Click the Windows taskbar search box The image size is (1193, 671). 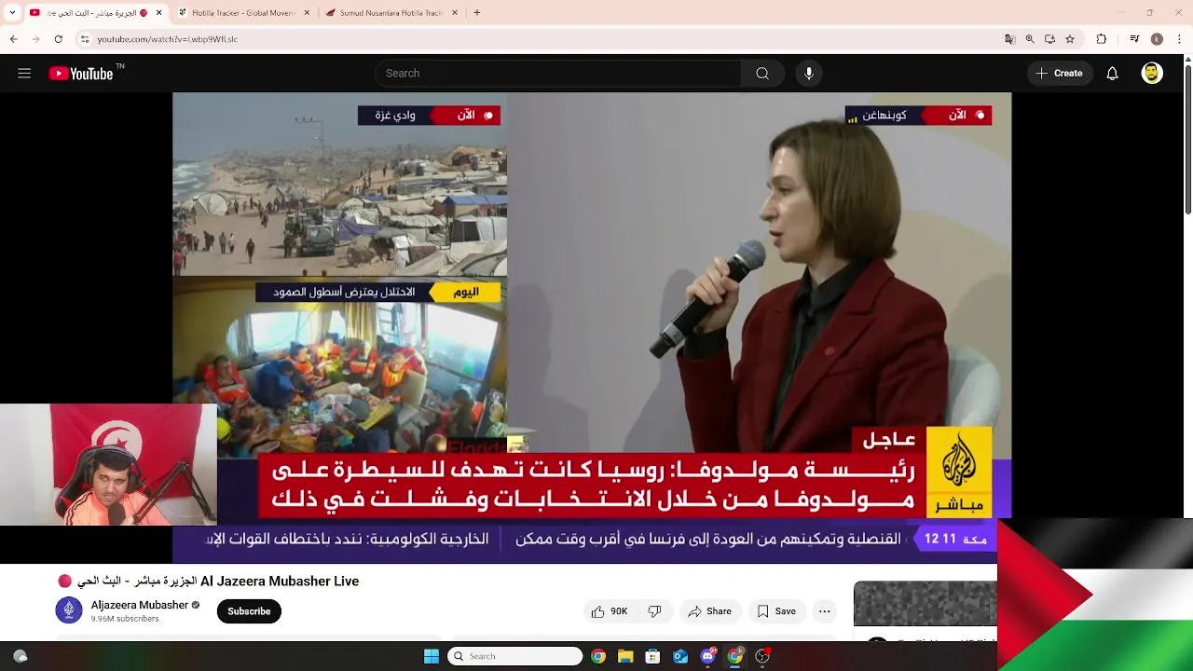coord(514,656)
